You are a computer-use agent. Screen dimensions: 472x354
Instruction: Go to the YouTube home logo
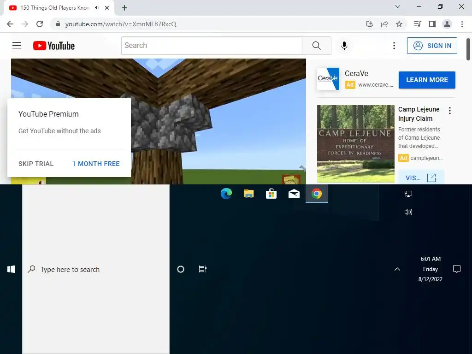pos(54,46)
